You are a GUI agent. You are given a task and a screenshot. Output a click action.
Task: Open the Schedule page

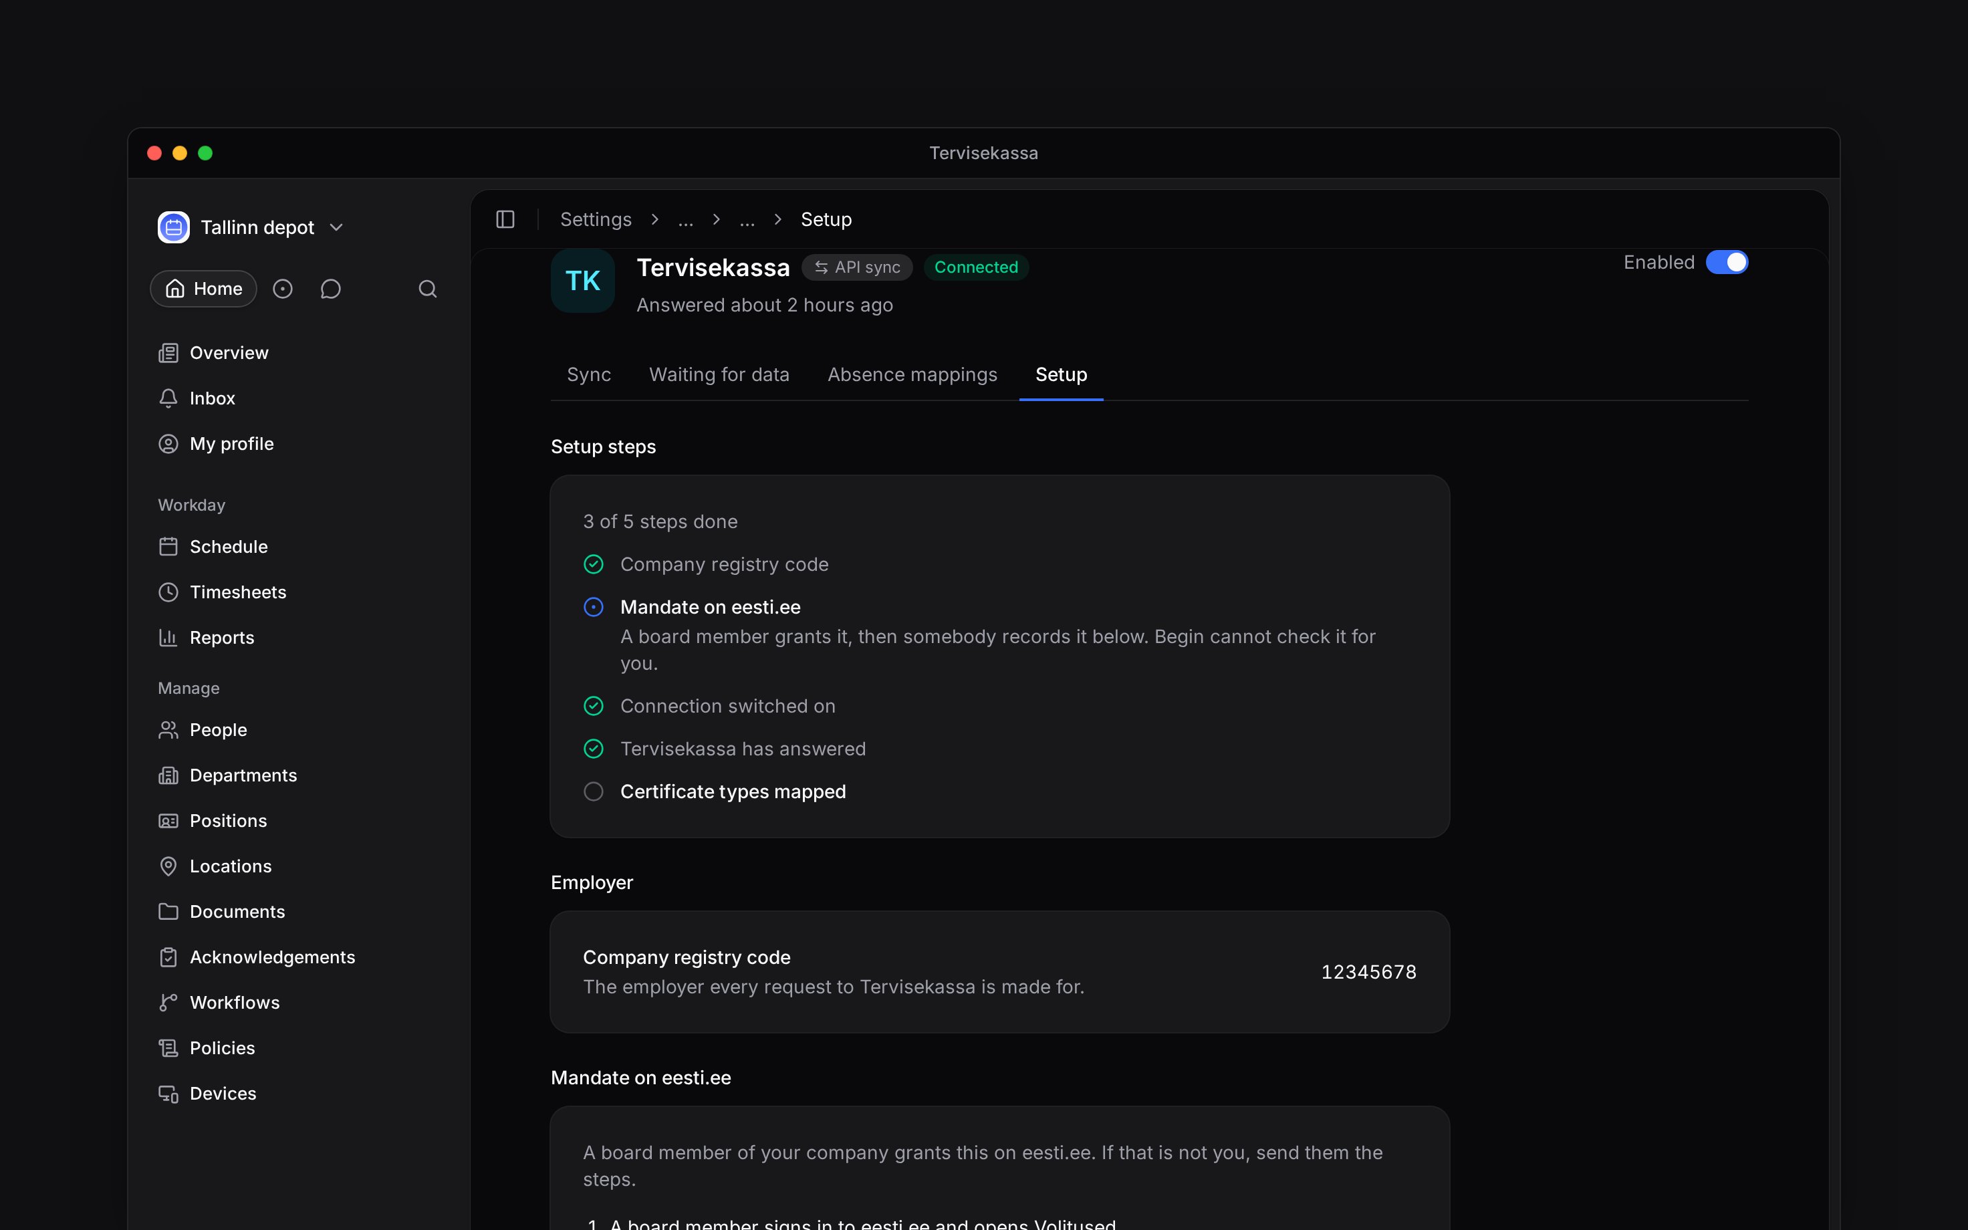coord(299,547)
